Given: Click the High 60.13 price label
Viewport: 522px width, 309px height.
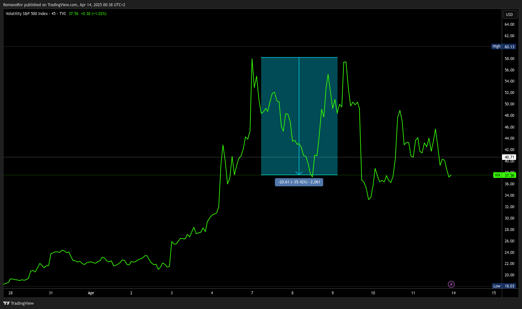Looking at the screenshot, I should coord(504,47).
